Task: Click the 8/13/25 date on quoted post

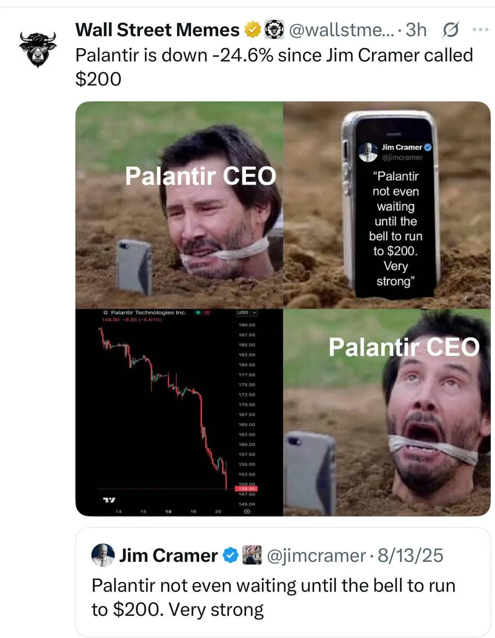Action: coord(410,556)
